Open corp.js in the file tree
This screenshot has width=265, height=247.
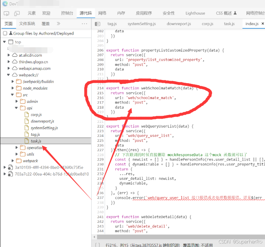pos(36,115)
